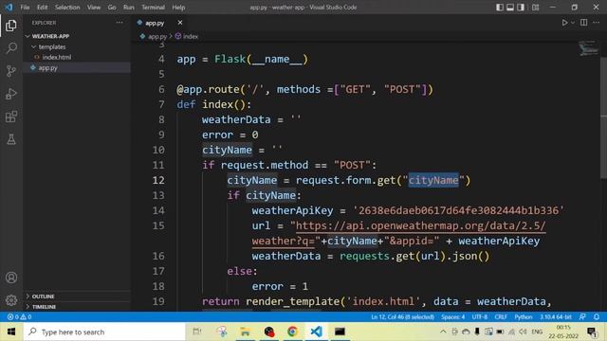Click the volume icon in system tray
Image resolution: width=607 pixels, height=341 pixels.
(523, 332)
